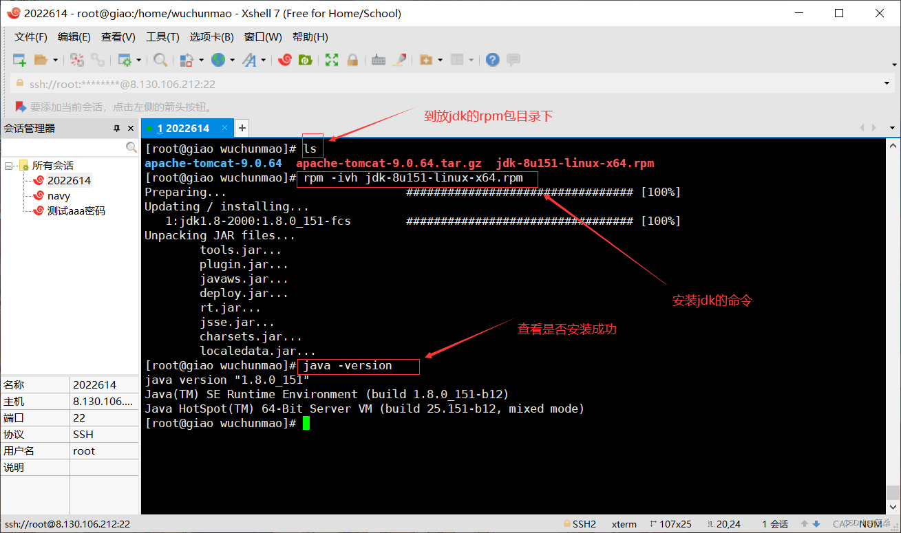901x533 pixels.
Task: Click the New session toolbar icon
Action: coord(19,60)
